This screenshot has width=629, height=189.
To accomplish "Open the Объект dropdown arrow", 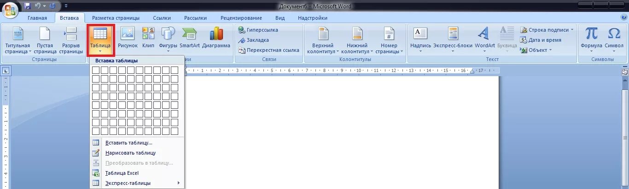I will click(x=551, y=50).
